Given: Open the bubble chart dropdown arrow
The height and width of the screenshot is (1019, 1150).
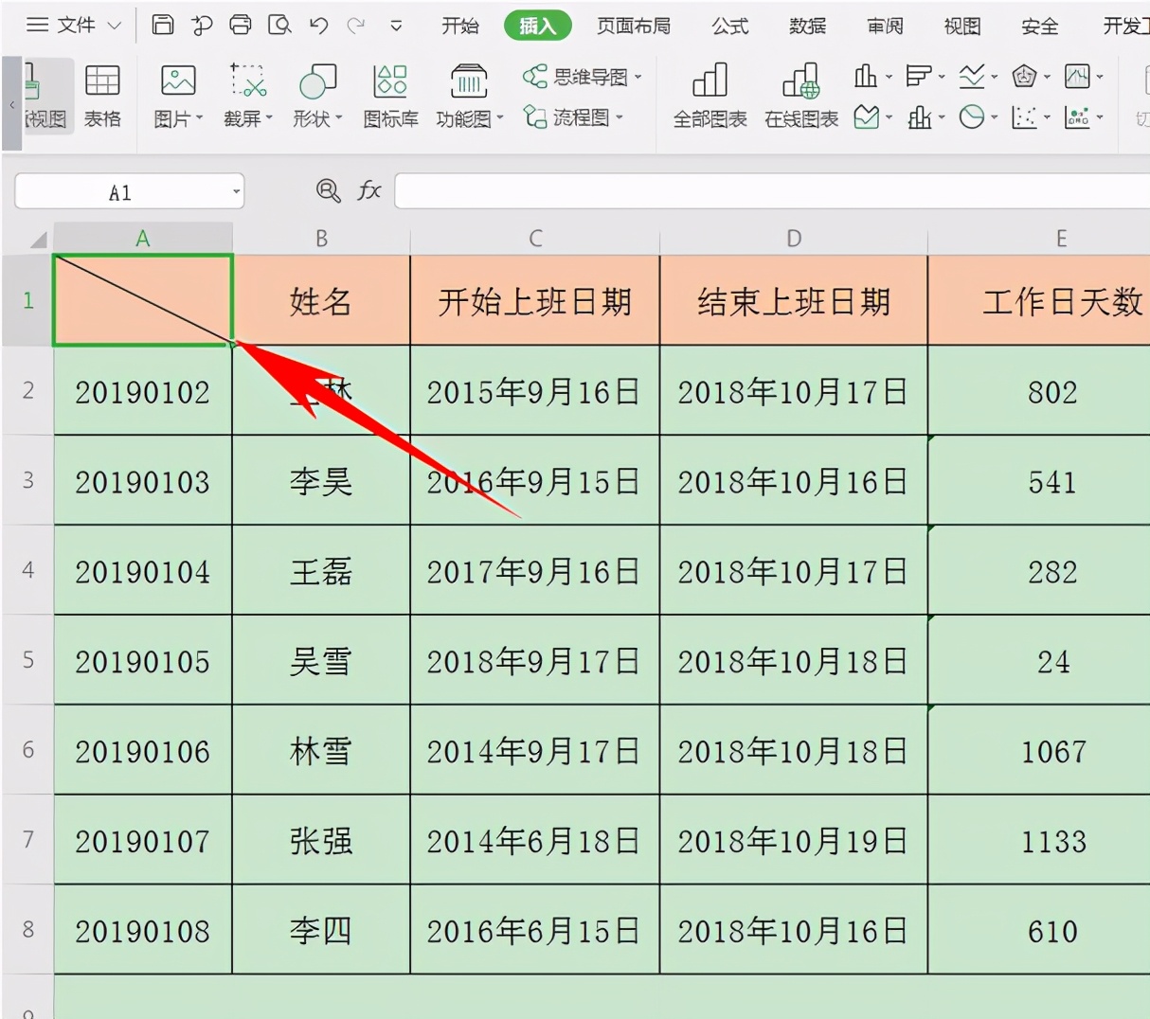Looking at the screenshot, I should coord(1100,117).
